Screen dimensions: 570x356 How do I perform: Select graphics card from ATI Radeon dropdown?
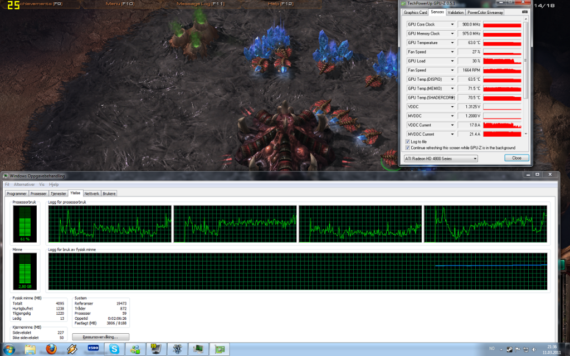click(x=441, y=159)
